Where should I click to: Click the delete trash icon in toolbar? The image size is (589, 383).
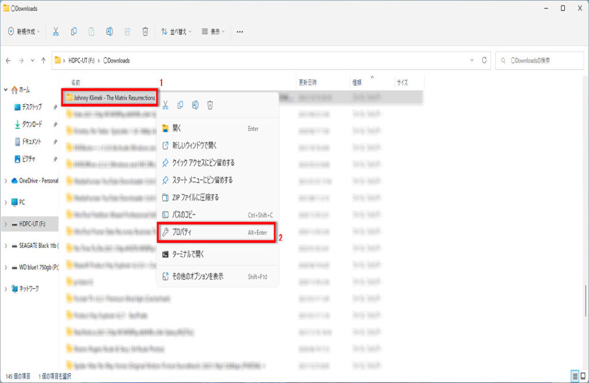point(146,32)
